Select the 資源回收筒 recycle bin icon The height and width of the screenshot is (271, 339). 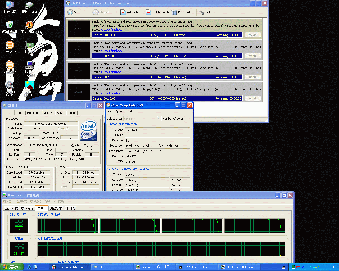pos(10,27)
